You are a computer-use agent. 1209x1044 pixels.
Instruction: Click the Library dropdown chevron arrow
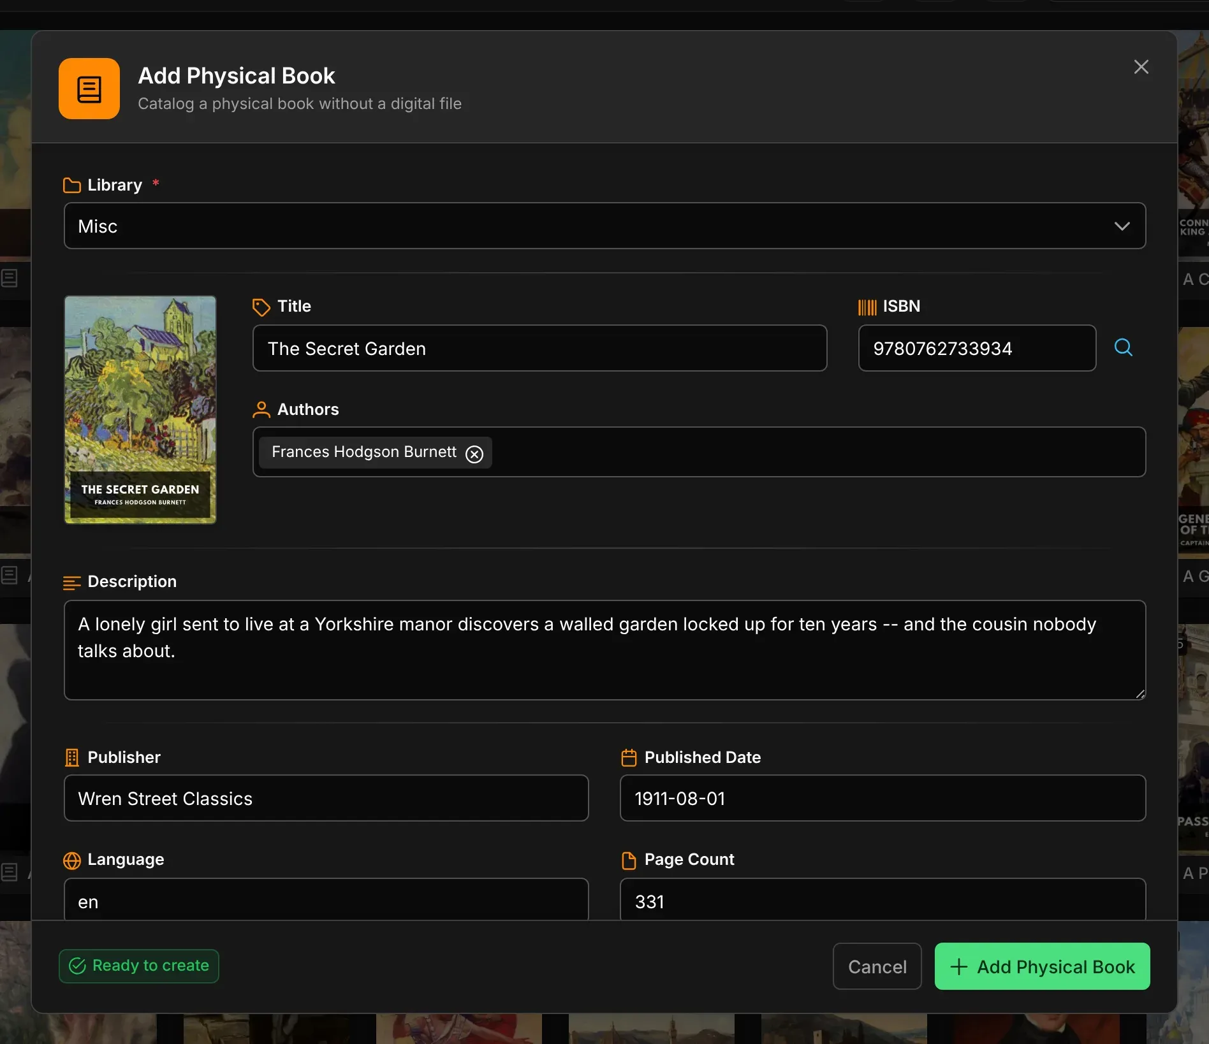coord(1122,226)
